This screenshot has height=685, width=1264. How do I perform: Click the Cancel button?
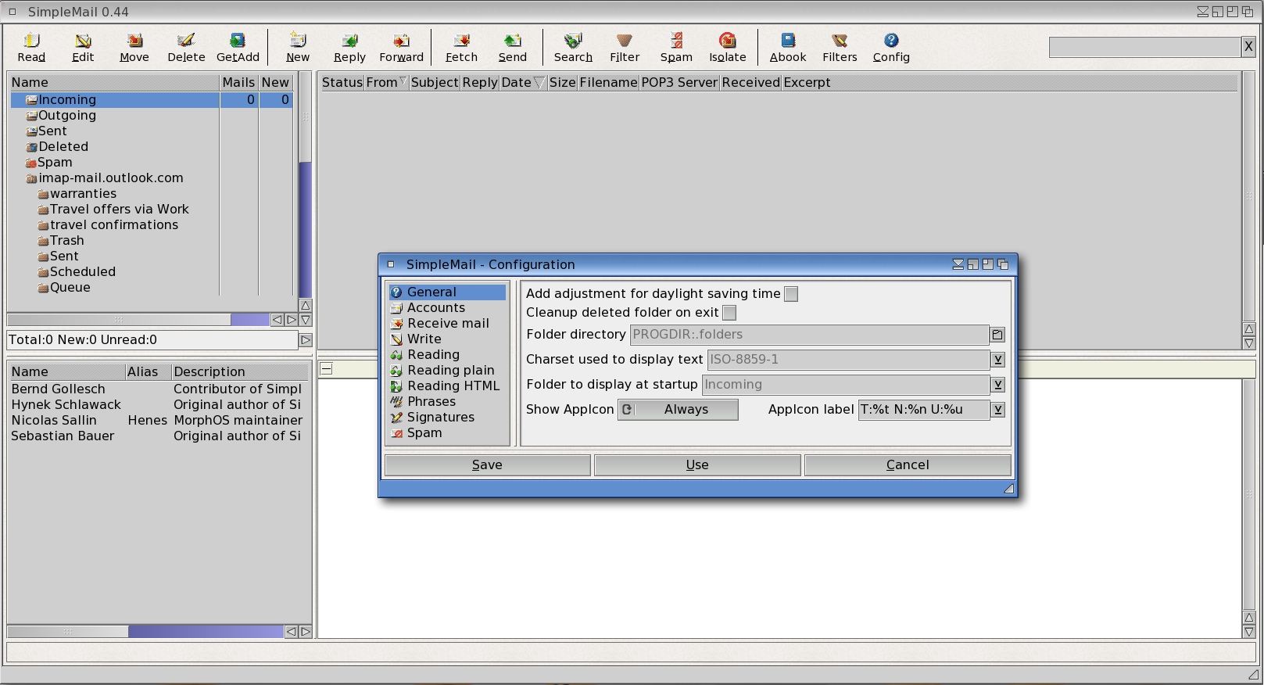[x=908, y=465]
